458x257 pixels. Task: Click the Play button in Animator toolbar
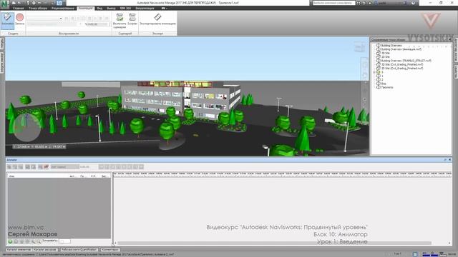130,167
